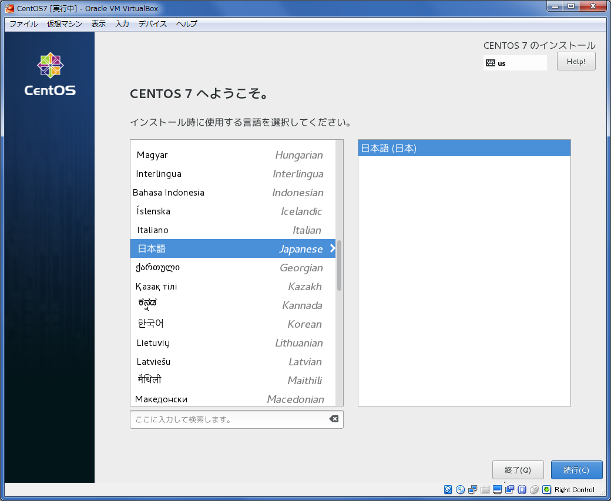Click the Help! button
Screen dimensions: 611x501
576,61
